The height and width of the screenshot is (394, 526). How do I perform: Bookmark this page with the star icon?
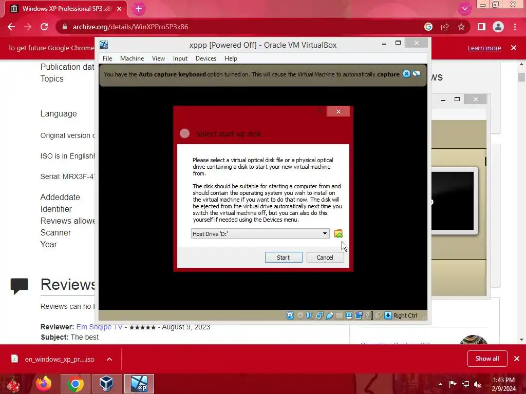(x=461, y=27)
